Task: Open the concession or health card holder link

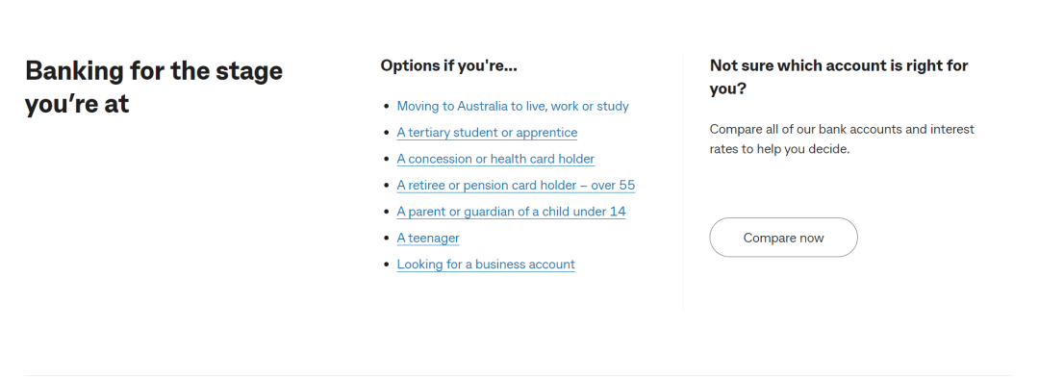Action: (495, 159)
